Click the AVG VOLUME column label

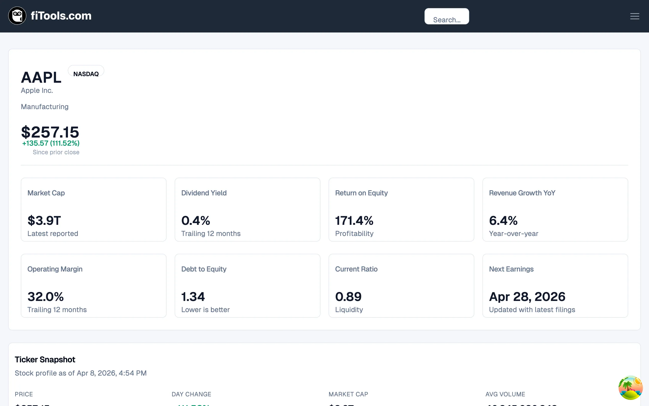tap(505, 394)
